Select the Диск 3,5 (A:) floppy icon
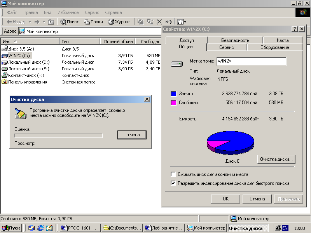This screenshot has height=233, width=311. (x=5, y=49)
